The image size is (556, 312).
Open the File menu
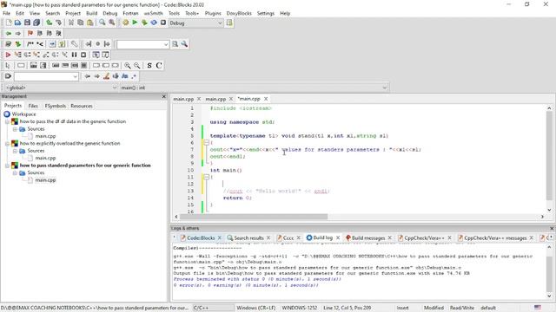[x=6, y=13]
